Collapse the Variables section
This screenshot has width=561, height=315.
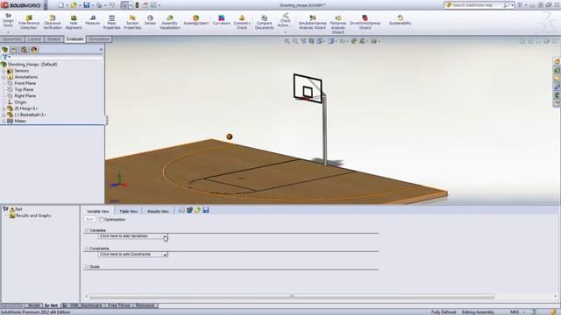click(87, 231)
